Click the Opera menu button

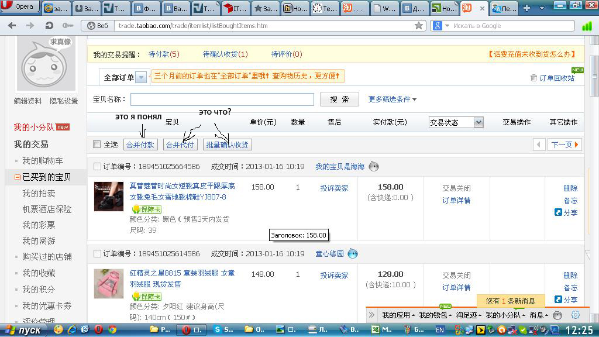click(20, 7)
